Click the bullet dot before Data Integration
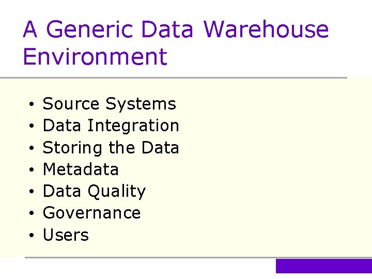The height and width of the screenshot is (279, 372). pyautogui.click(x=32, y=127)
